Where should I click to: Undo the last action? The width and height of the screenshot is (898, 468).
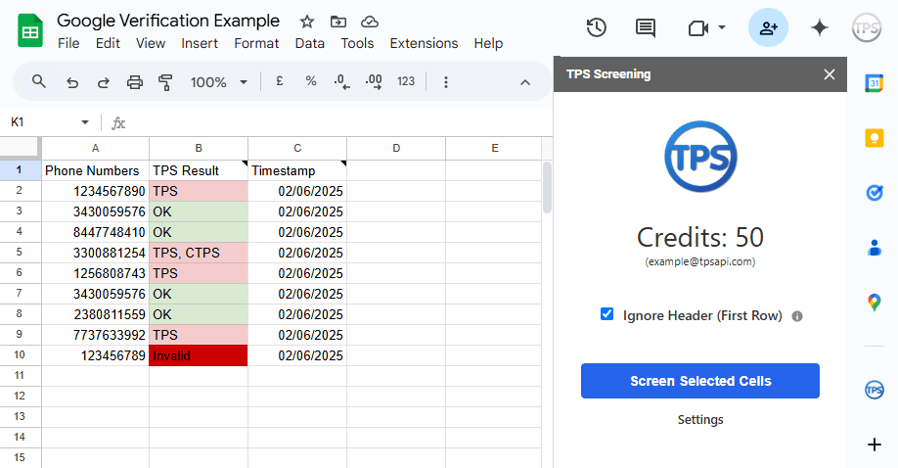(x=72, y=82)
